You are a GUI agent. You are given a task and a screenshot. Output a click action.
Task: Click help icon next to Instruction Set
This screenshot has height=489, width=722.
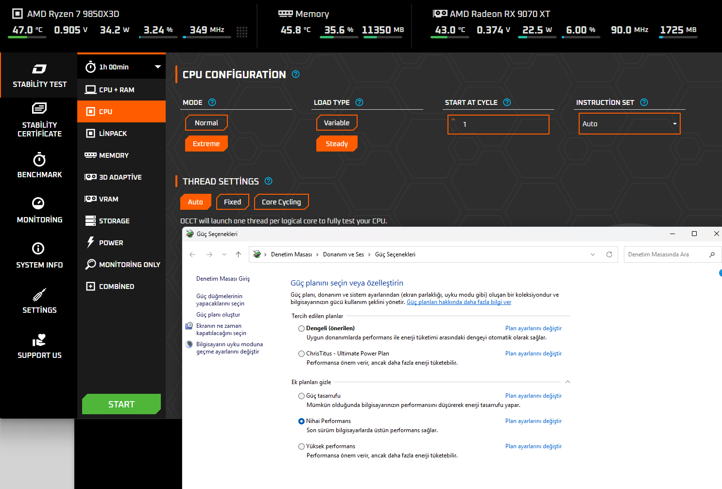pos(644,102)
